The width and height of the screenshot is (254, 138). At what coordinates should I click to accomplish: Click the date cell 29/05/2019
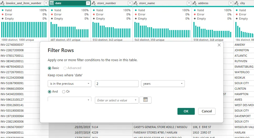(70, 127)
